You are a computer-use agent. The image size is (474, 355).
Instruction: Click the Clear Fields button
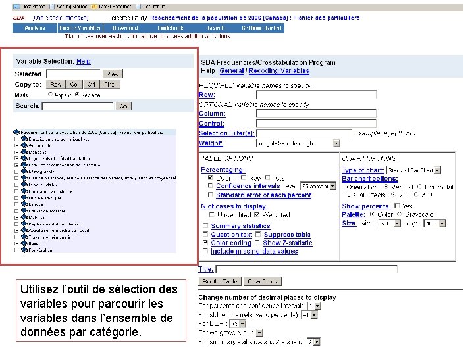click(263, 281)
